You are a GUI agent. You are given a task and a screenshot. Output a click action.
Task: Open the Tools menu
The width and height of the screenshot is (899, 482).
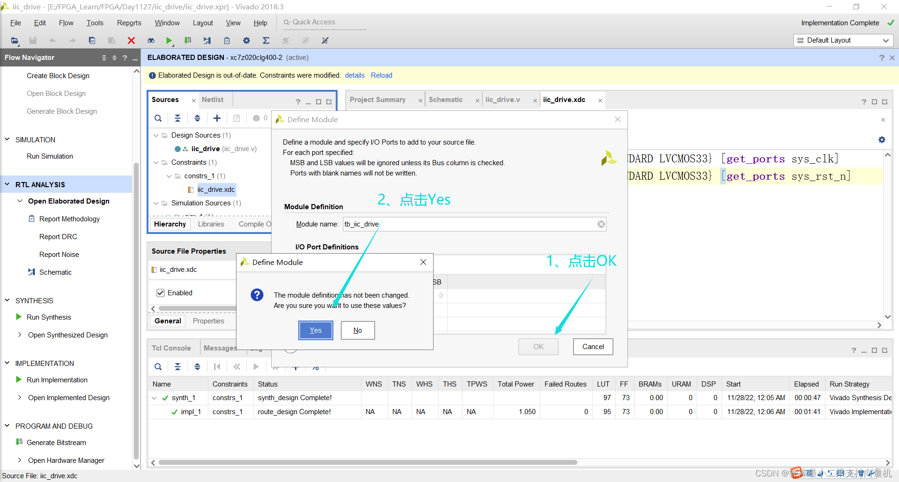[x=95, y=23]
